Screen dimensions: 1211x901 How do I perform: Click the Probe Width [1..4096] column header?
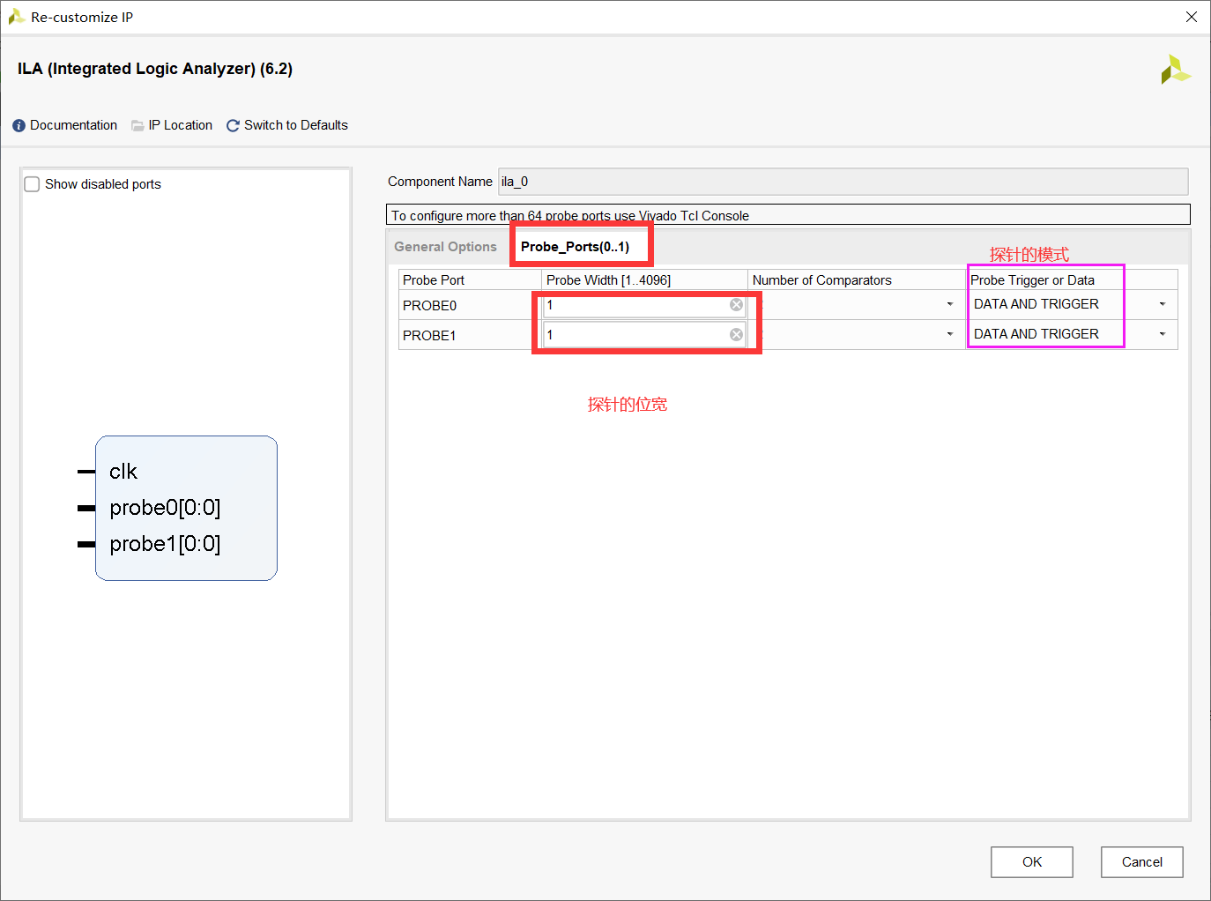[x=644, y=279]
